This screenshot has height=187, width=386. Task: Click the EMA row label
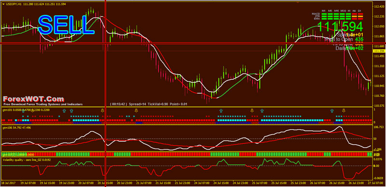click(317, 19)
